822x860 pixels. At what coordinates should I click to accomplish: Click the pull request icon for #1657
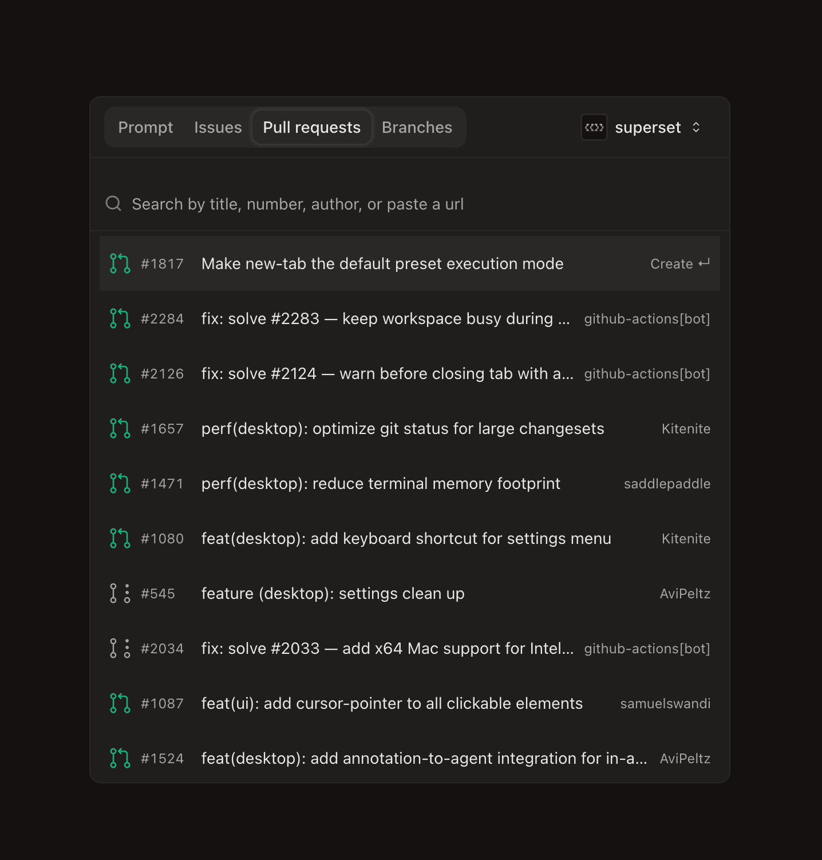(120, 428)
